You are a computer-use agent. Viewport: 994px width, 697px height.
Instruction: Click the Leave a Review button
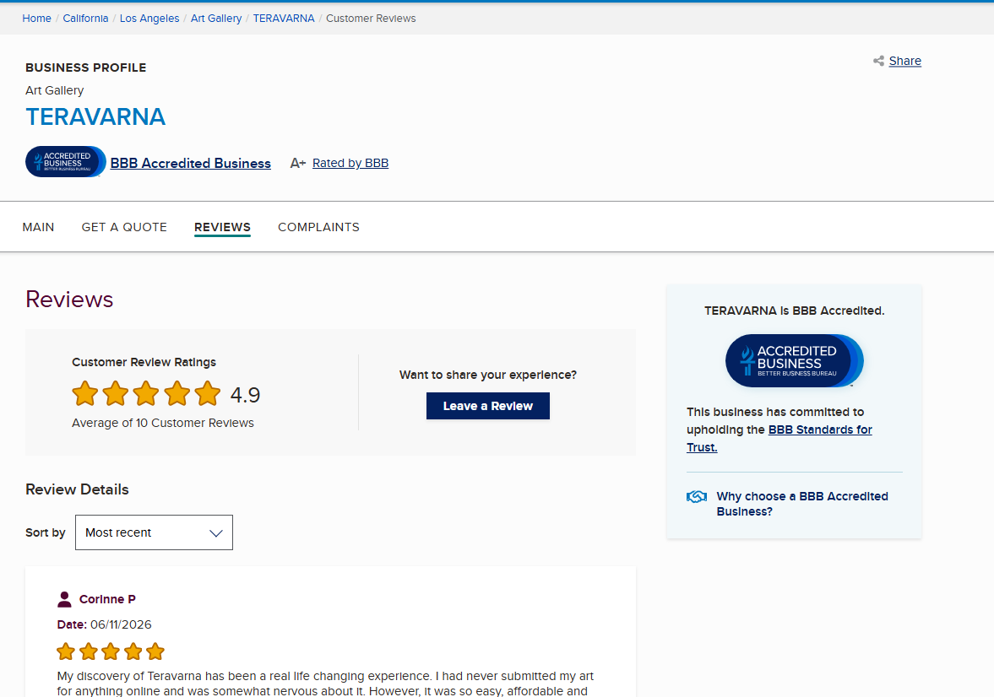coord(488,406)
